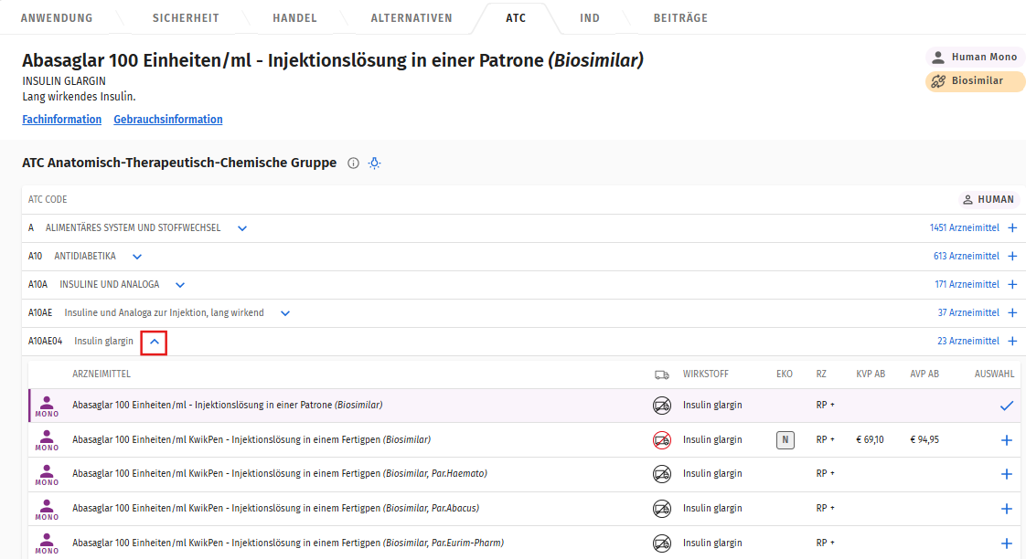Screen dimensions: 1026x559
Task: Expand the A10 Antidiabetika chevron
Action: coord(137,257)
